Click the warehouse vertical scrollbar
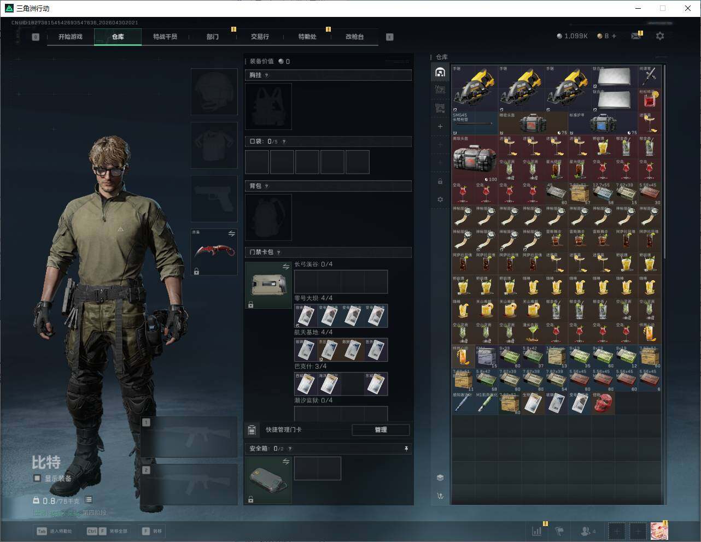The width and height of the screenshot is (701, 542). point(664,161)
